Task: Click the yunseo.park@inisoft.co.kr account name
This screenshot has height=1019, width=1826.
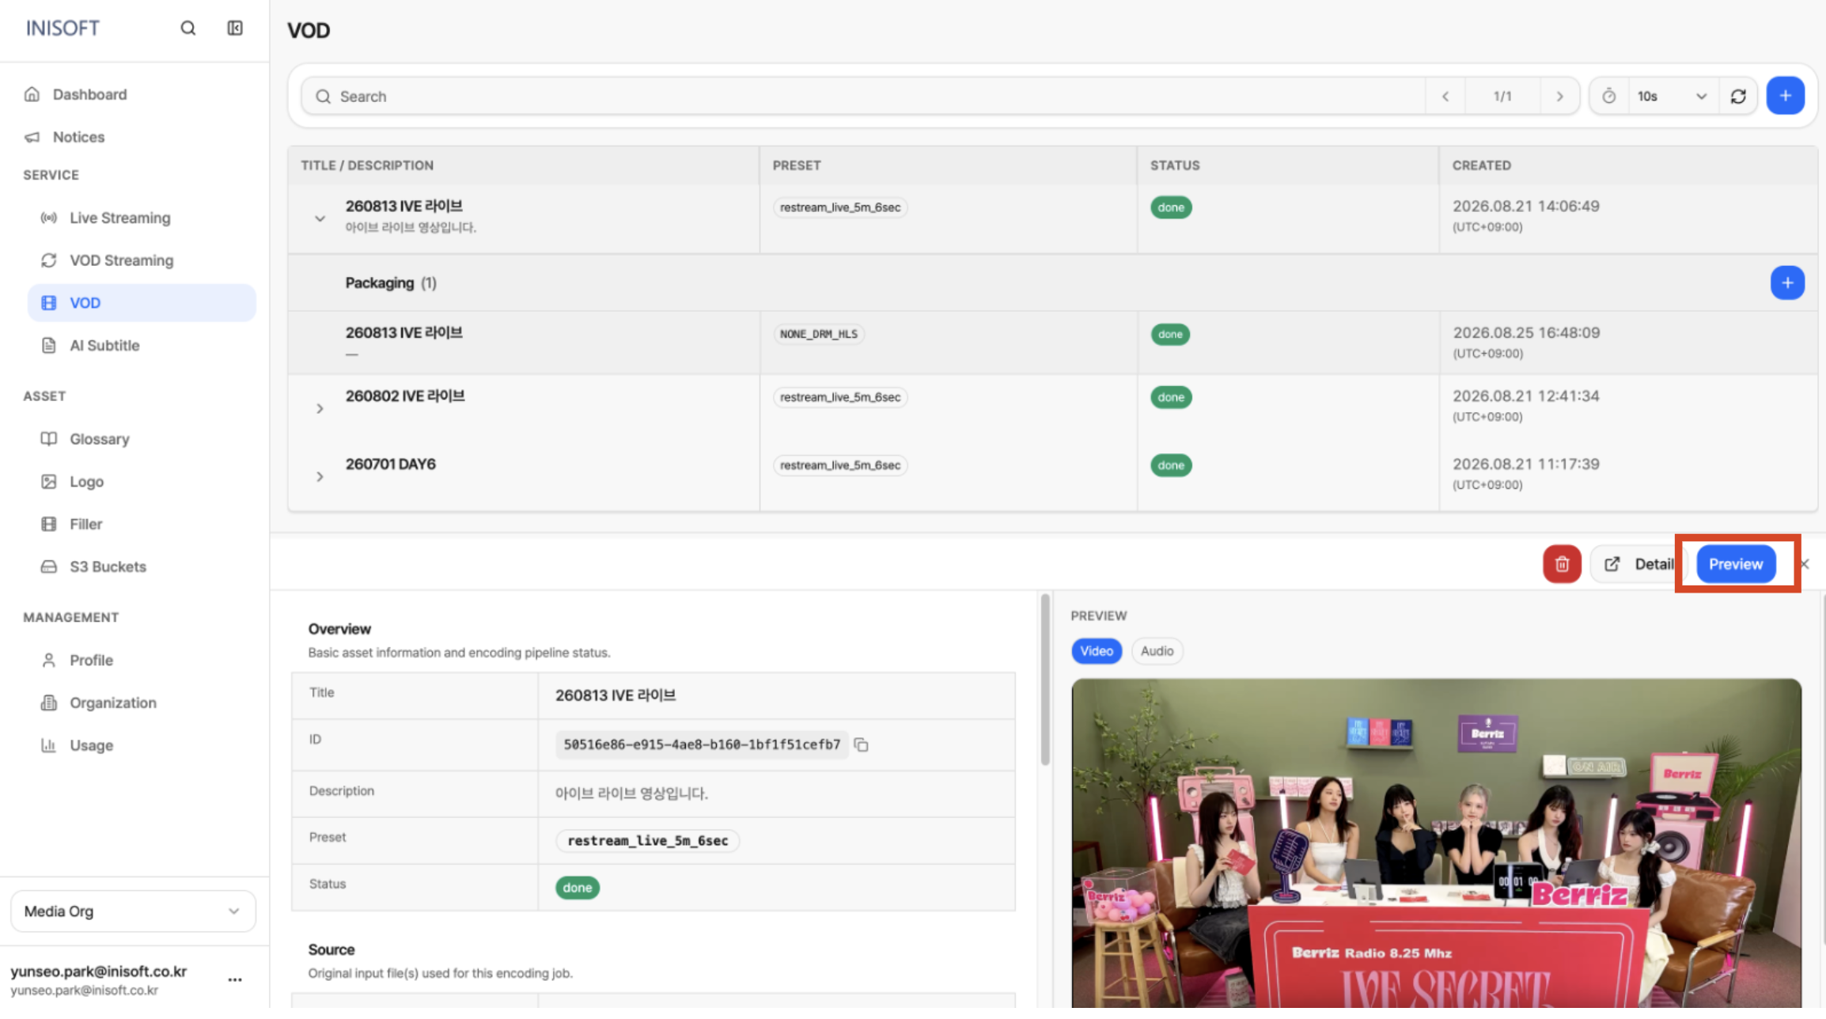Action: point(99,972)
